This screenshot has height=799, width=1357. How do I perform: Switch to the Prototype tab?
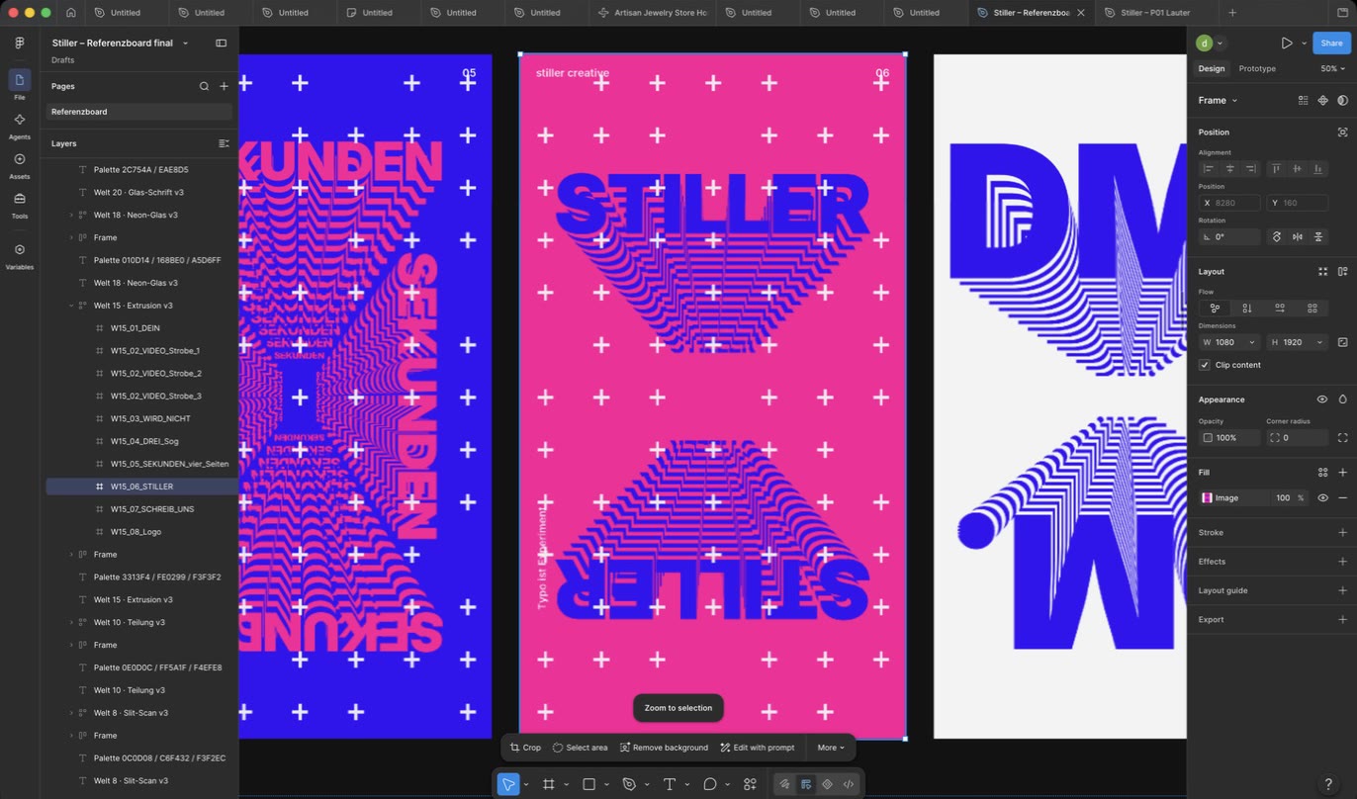click(1257, 68)
